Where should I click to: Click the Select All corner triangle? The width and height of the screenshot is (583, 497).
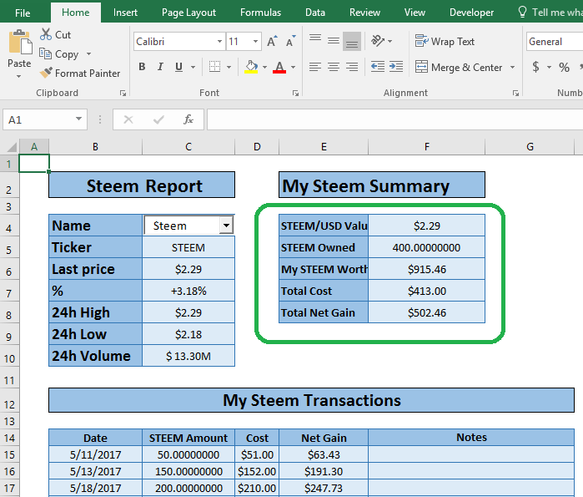tap(12, 147)
